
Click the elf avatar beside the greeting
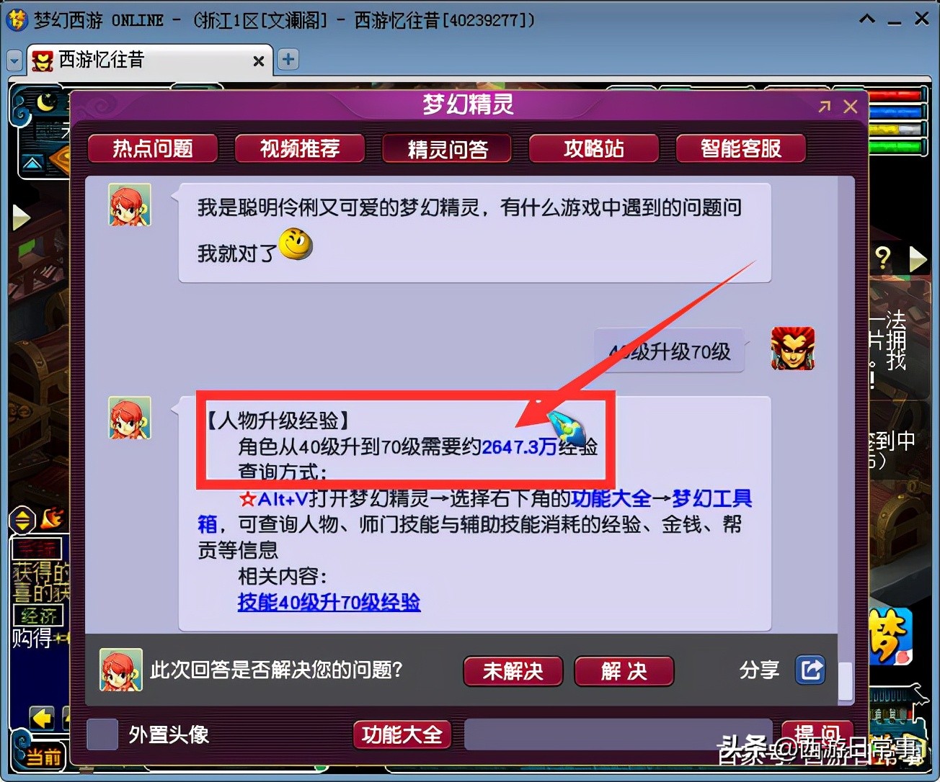(130, 205)
